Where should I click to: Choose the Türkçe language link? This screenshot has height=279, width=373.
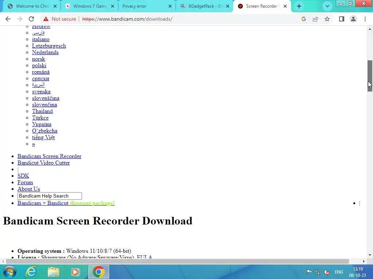click(x=40, y=118)
